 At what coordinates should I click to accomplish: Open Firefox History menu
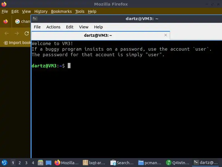pyautogui.click(x=41, y=11)
